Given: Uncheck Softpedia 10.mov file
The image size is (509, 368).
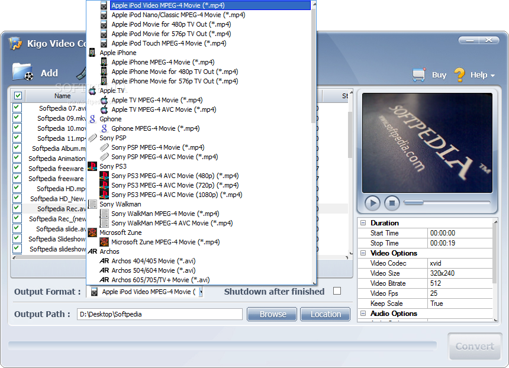Looking at the screenshot, I should [x=17, y=128].
